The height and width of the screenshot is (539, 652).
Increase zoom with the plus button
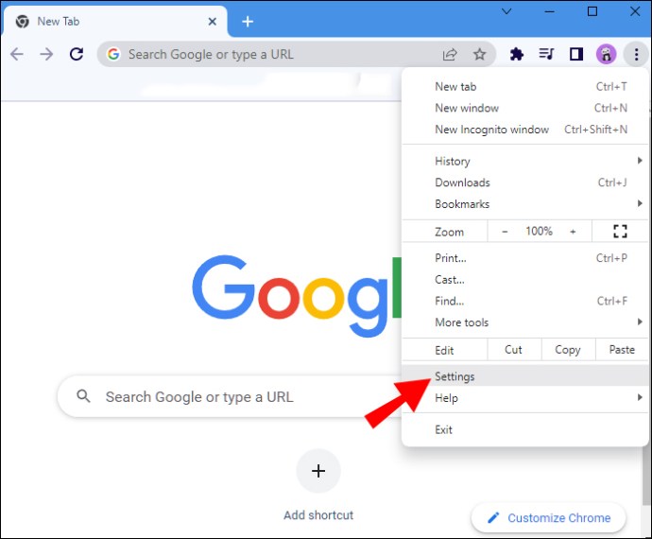tap(573, 232)
